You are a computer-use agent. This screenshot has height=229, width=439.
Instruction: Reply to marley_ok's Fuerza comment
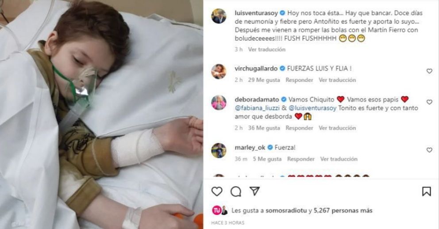[300, 159]
